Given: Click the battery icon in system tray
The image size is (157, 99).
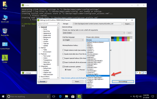Looking at the screenshot, I should point(134,96).
